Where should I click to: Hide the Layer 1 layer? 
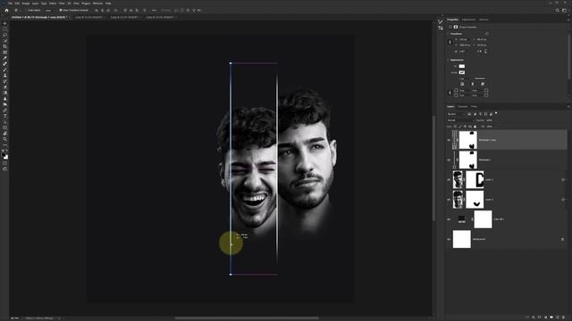[449, 200]
